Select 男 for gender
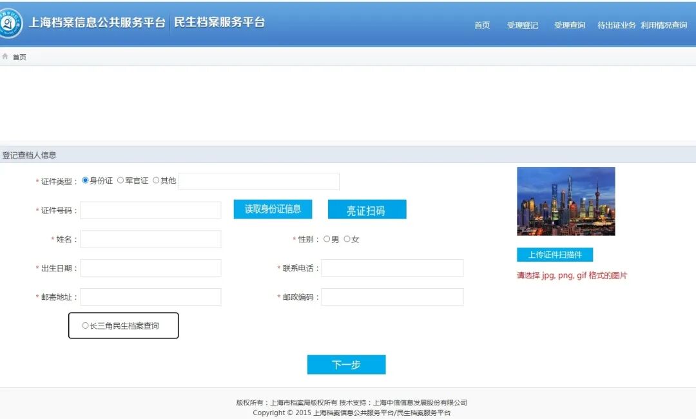696x419 pixels. coord(327,239)
